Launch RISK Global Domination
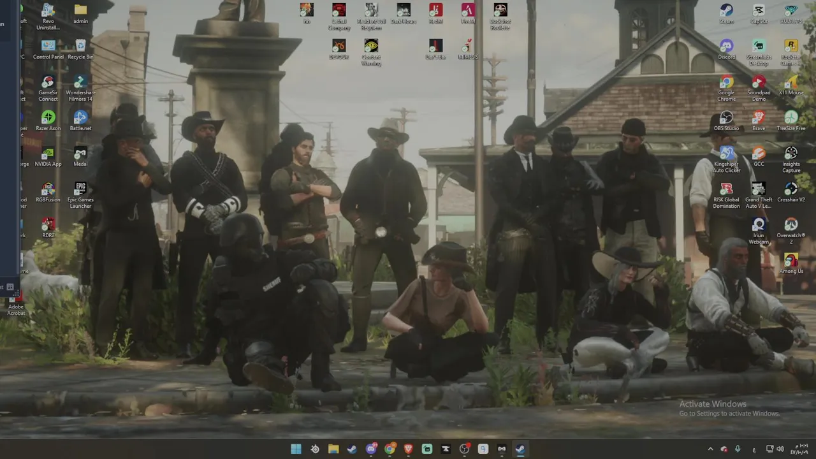The image size is (816, 459). click(726, 196)
